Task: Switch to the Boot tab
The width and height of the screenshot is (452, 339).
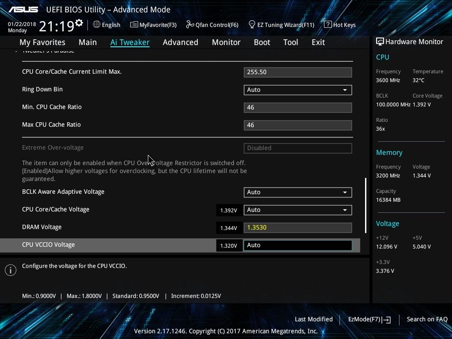Action: [262, 42]
